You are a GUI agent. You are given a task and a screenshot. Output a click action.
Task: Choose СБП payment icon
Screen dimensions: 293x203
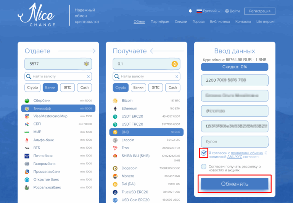pyautogui.click(x=27, y=124)
